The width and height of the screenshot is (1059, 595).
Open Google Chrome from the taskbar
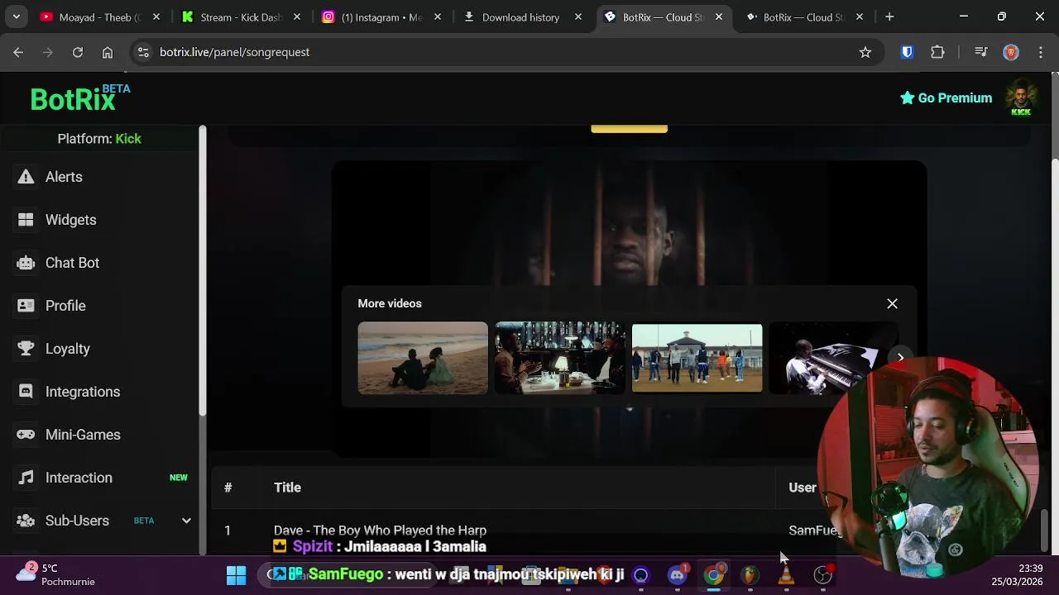point(714,575)
